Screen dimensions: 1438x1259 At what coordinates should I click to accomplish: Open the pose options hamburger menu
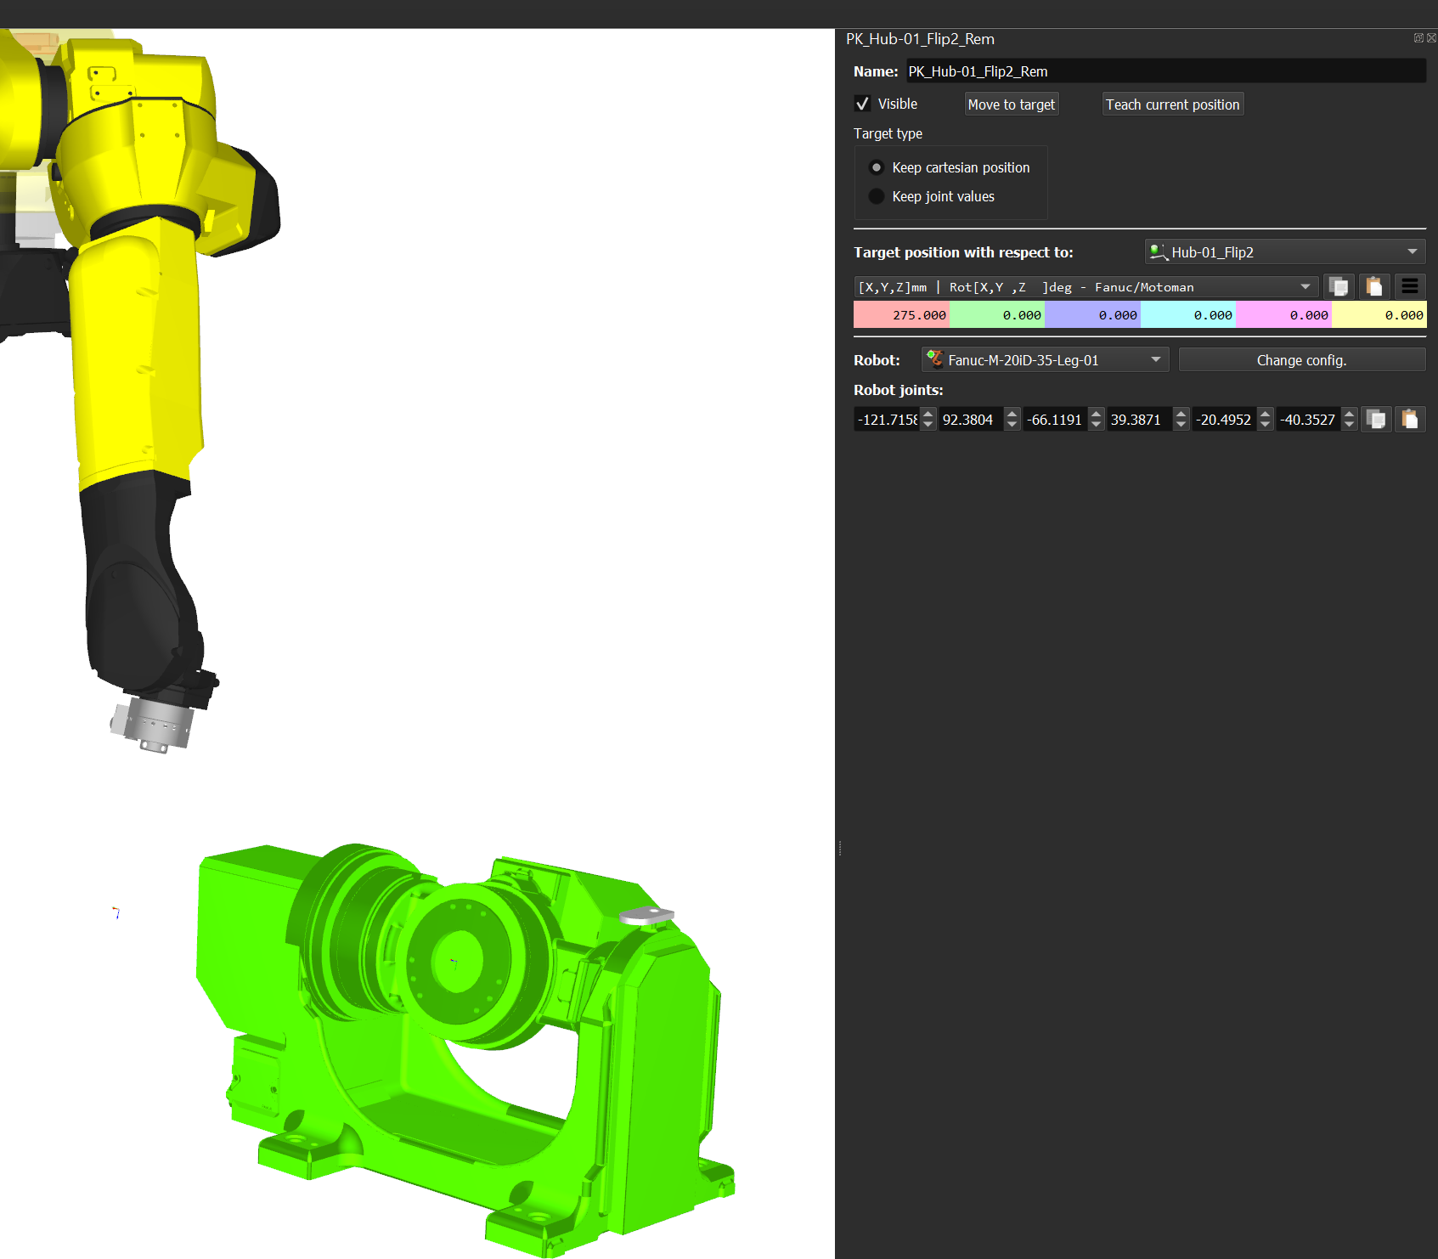(x=1410, y=287)
